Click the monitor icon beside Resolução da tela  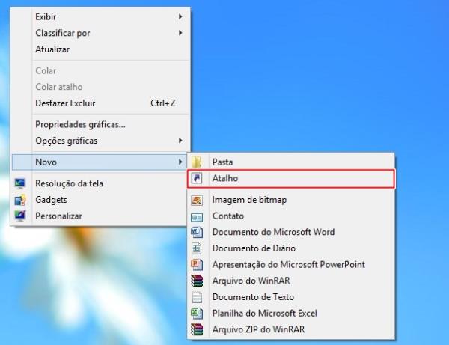(20, 183)
